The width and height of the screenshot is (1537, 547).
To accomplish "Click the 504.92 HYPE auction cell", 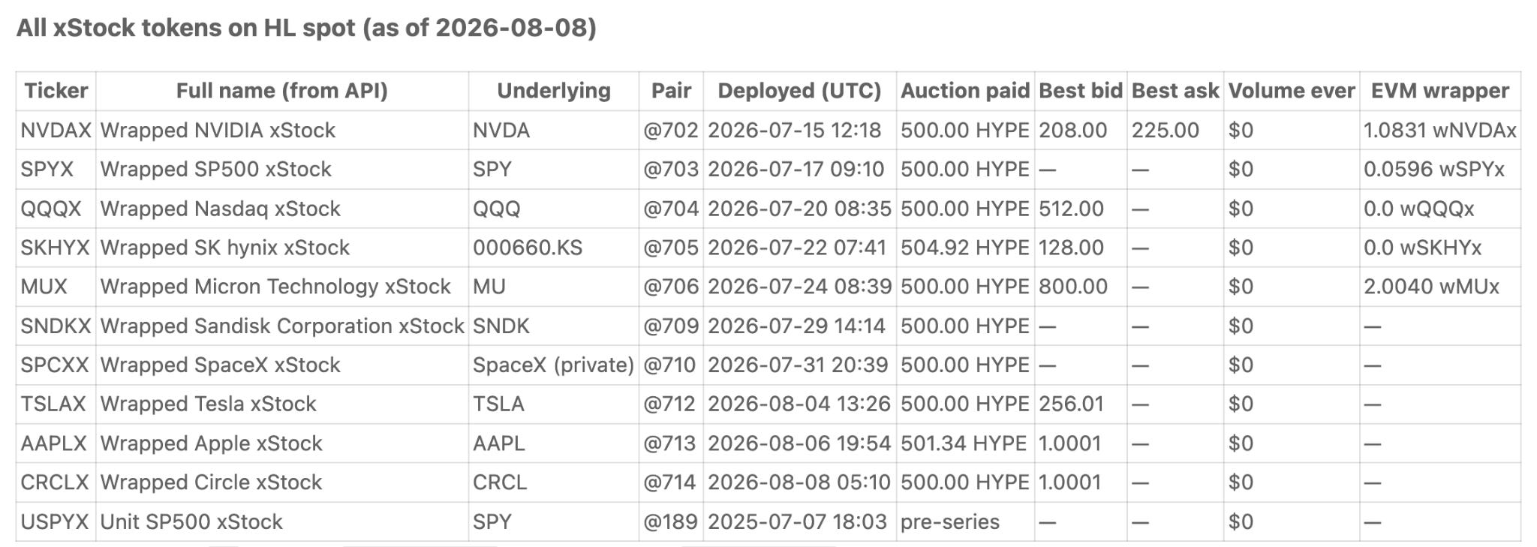I will (965, 248).
